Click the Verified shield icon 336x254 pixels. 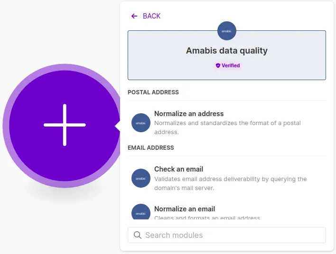click(x=218, y=65)
